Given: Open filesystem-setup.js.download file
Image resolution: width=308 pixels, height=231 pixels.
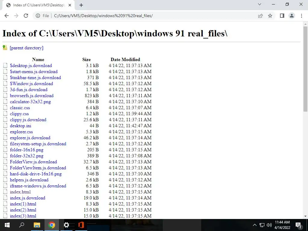Looking at the screenshot, I should (38, 144).
